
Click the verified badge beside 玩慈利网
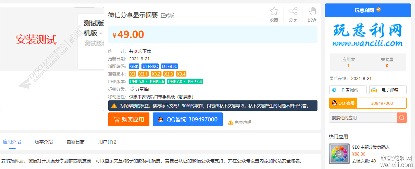(x=379, y=10)
